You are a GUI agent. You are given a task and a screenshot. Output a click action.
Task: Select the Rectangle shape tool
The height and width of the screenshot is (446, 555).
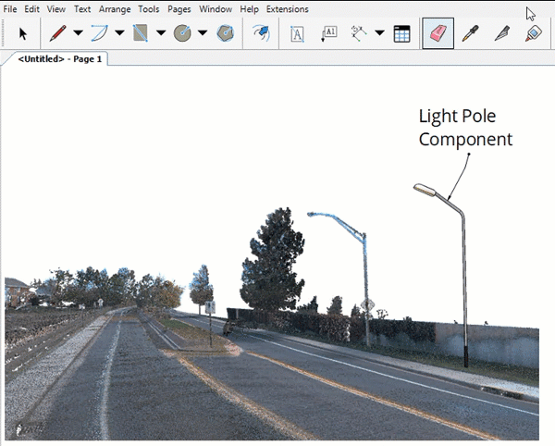point(141,33)
